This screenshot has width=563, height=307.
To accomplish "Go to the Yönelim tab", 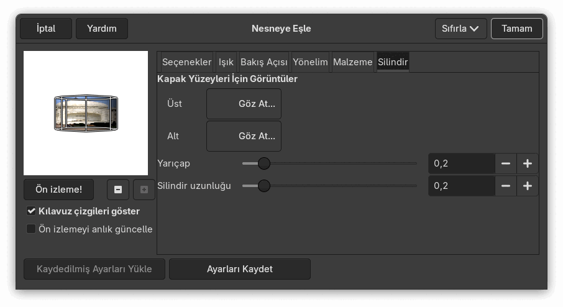I will [x=310, y=62].
